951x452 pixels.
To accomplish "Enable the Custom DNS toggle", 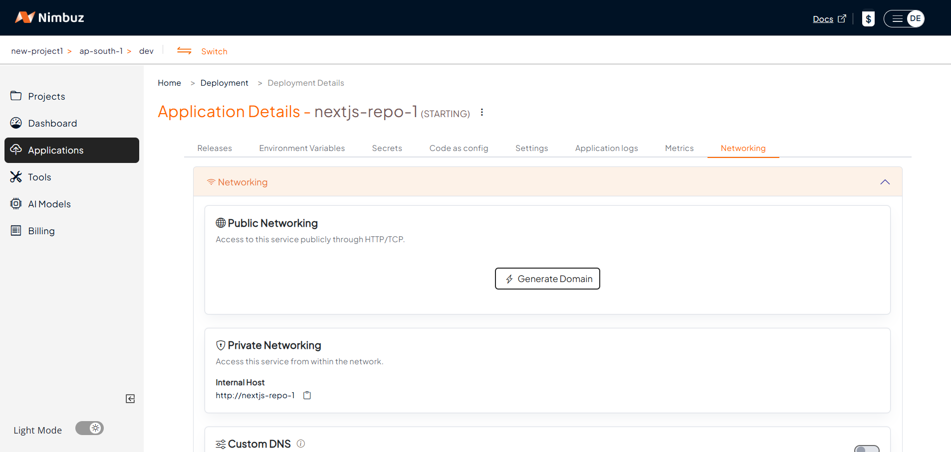I will pos(866,449).
